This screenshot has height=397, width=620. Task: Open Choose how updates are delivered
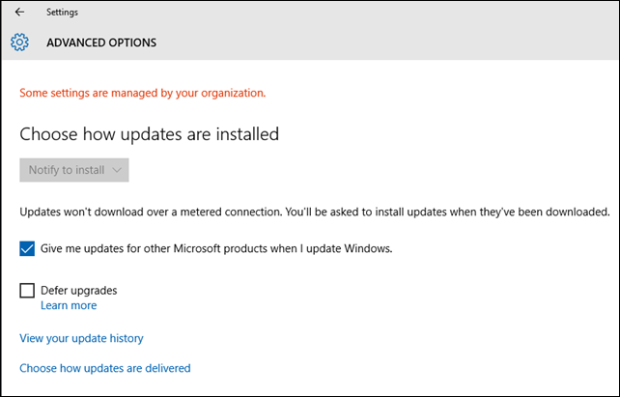[105, 368]
